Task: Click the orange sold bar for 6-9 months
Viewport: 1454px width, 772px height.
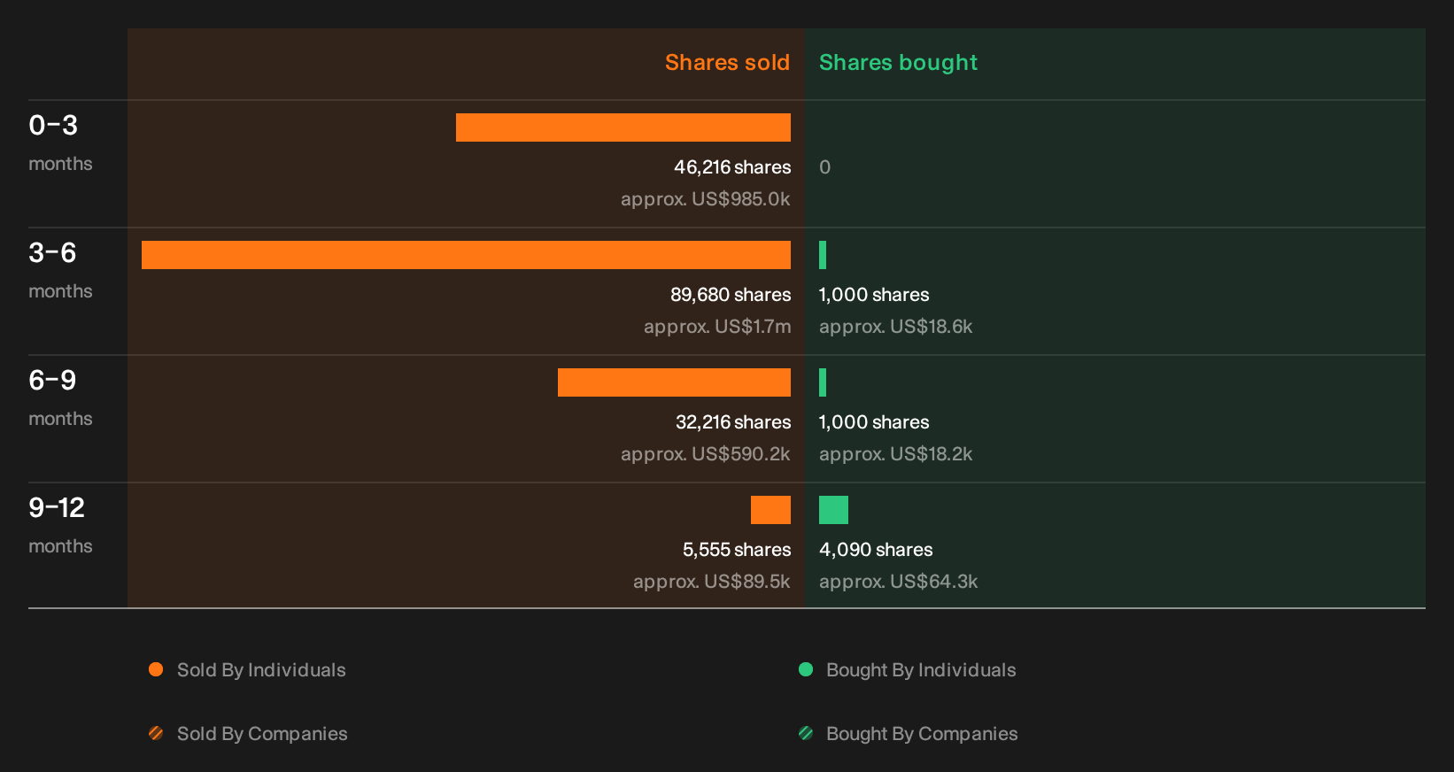Action: (x=674, y=382)
